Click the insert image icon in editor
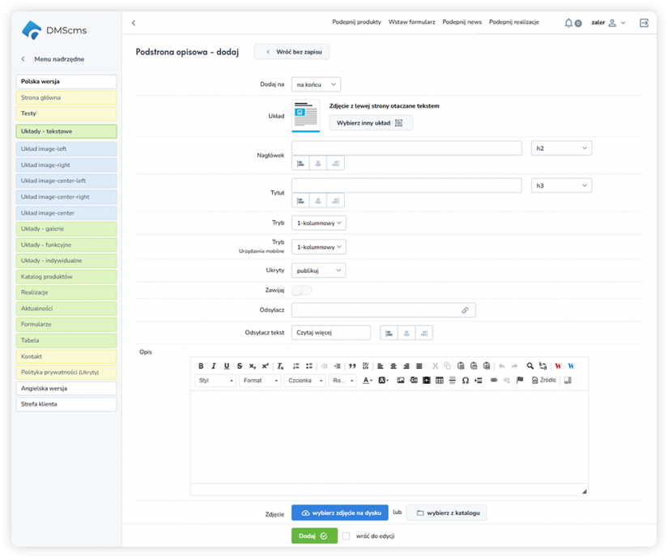 point(400,380)
